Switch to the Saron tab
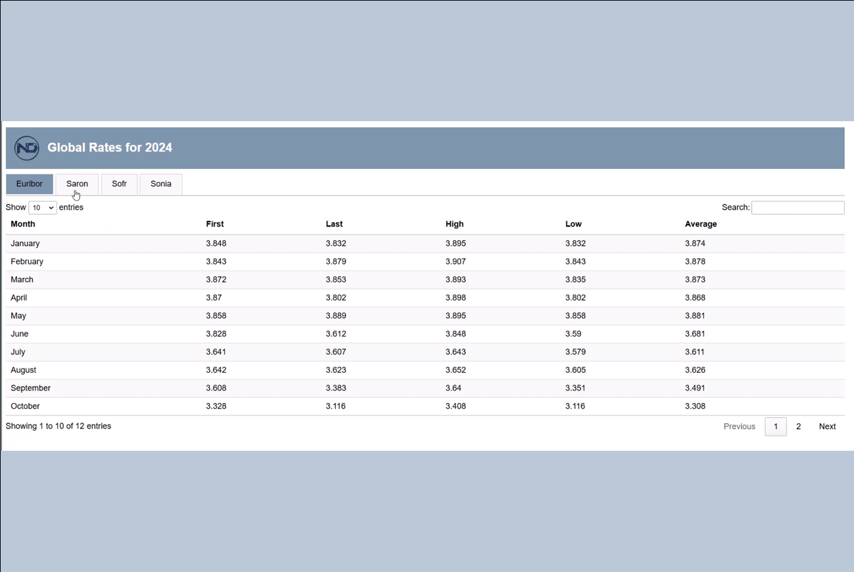854x572 pixels. [x=77, y=184]
